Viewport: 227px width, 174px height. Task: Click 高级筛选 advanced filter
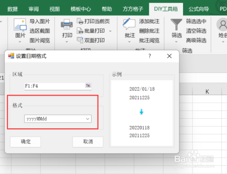point(196,40)
